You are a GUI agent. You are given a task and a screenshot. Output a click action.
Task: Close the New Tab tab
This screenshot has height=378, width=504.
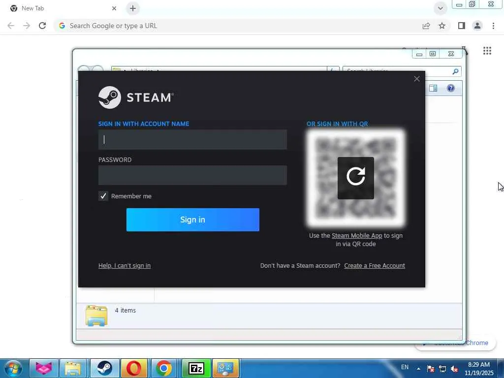(114, 8)
